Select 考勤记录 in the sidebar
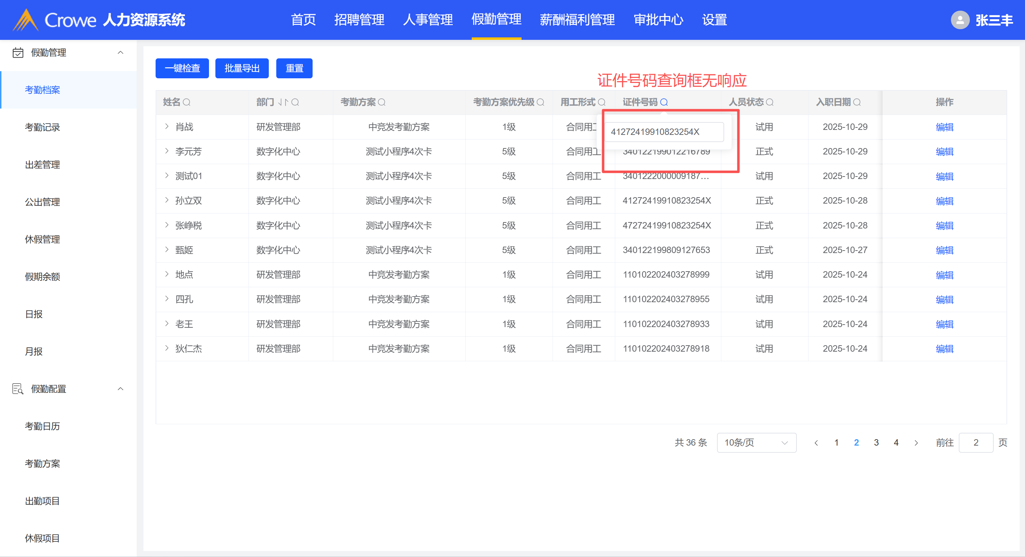This screenshot has height=557, width=1025. pyautogui.click(x=42, y=127)
